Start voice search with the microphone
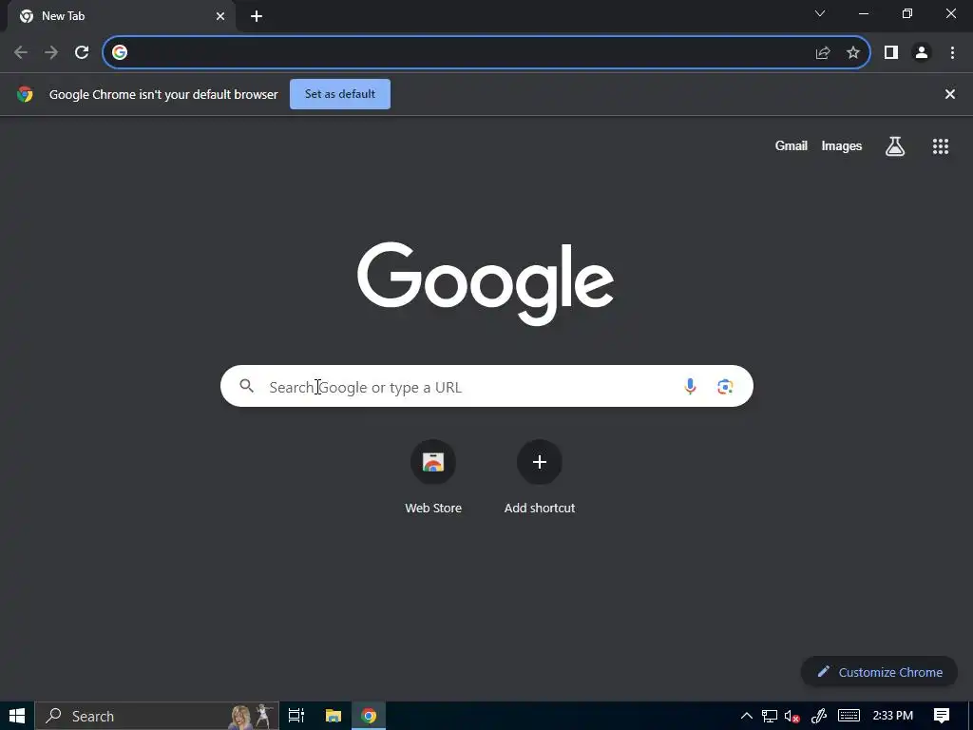Image resolution: width=973 pixels, height=730 pixels. (x=690, y=387)
